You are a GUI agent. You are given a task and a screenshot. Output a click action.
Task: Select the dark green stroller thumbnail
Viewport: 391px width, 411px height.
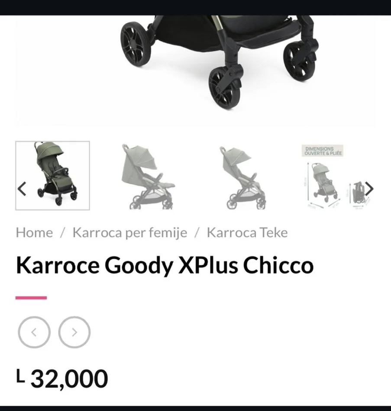[52, 176]
